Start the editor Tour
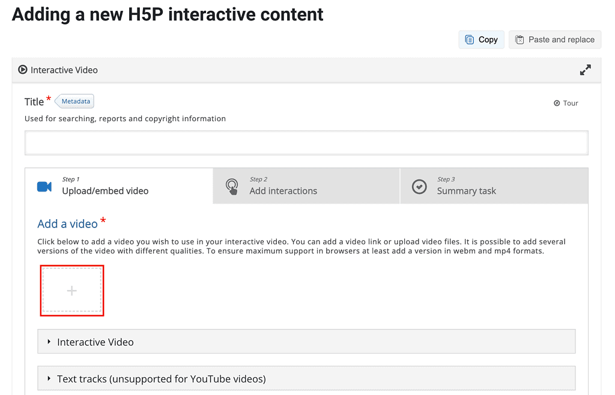The width and height of the screenshot is (615, 395). coord(566,103)
